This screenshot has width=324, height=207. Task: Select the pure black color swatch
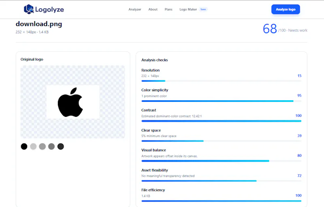click(x=24, y=146)
